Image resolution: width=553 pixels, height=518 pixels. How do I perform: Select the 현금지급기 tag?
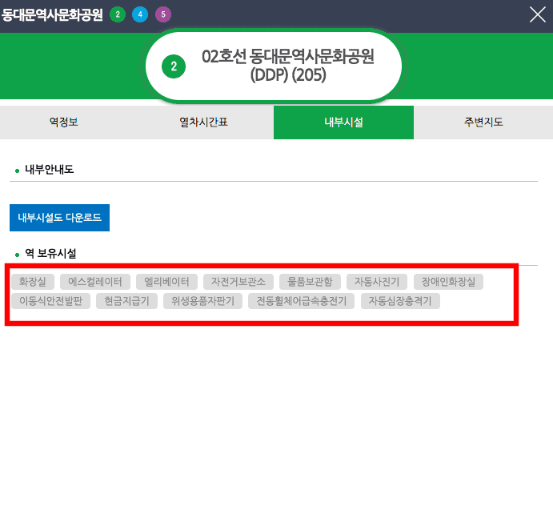[x=126, y=301]
